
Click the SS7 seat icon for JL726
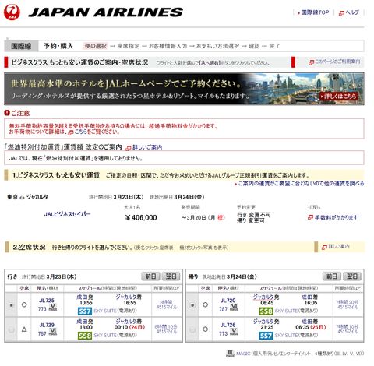(x=266, y=336)
